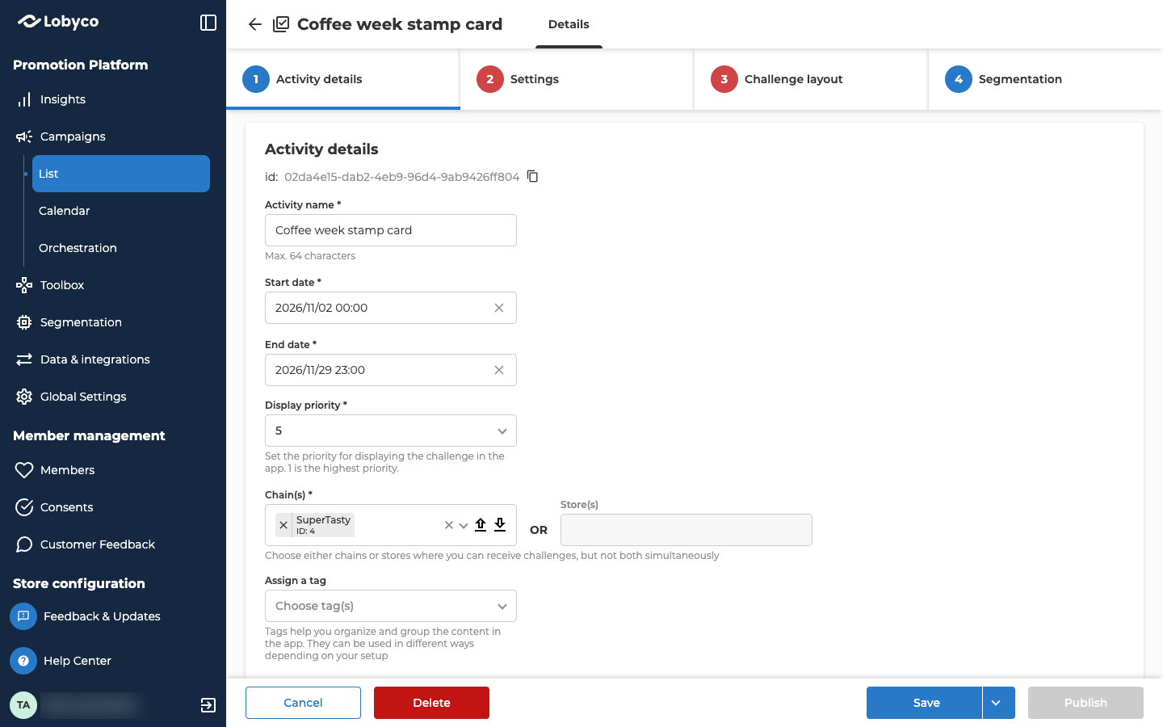Clear the End date value
The image size is (1163, 727).
tap(499, 370)
